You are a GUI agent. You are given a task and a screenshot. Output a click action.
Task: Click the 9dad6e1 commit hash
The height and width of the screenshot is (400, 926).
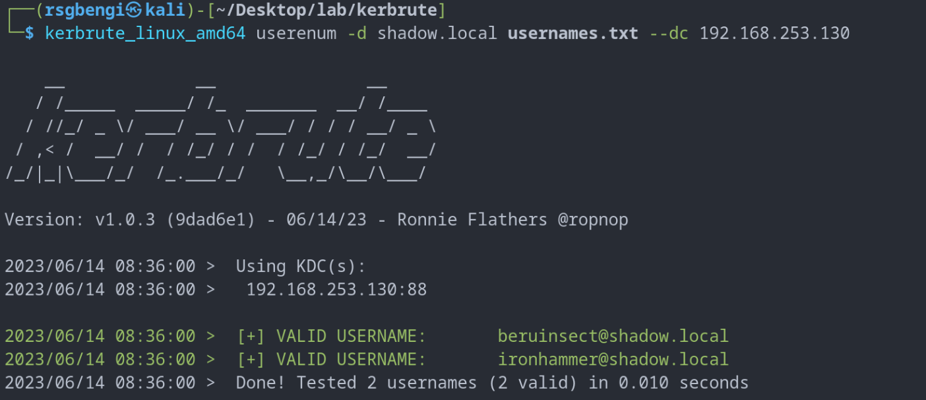tap(210, 220)
